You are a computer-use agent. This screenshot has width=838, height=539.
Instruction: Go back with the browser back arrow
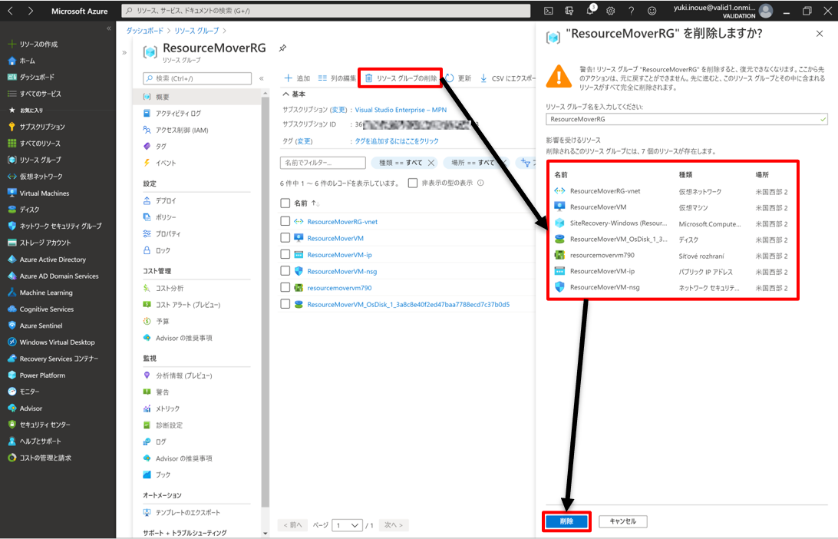point(10,11)
